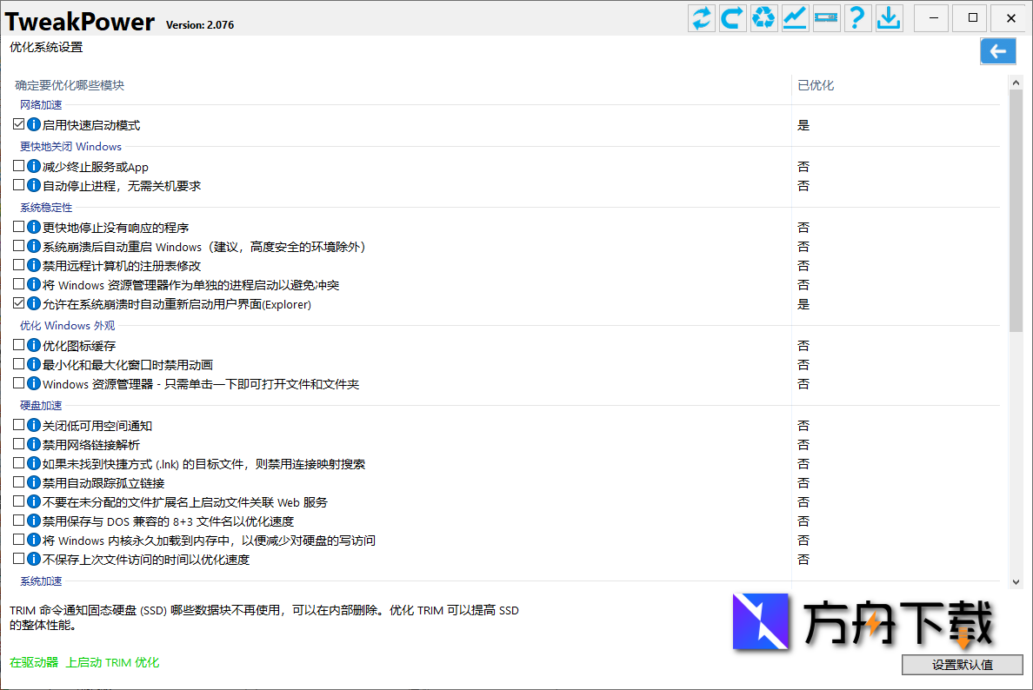The height and width of the screenshot is (690, 1033).
Task: Click the info icon beside 启用快速启动模式
Action: click(32, 124)
